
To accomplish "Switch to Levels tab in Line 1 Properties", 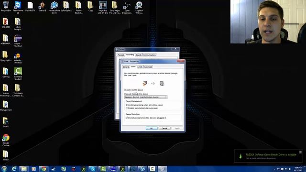I will click(140, 67).
